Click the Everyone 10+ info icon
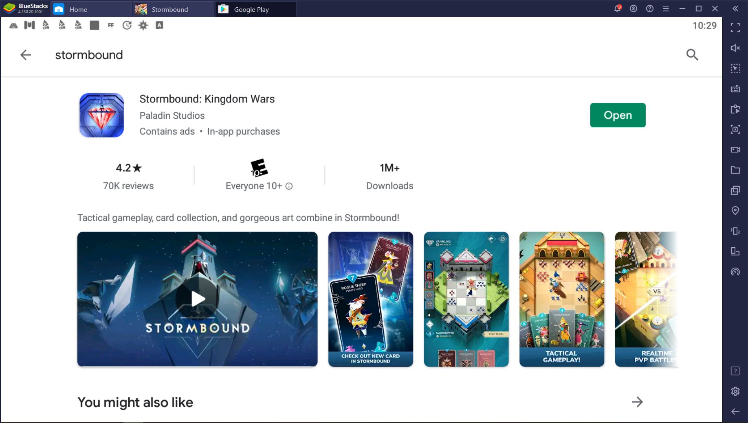Screen dimensions: 748x423 [289, 186]
